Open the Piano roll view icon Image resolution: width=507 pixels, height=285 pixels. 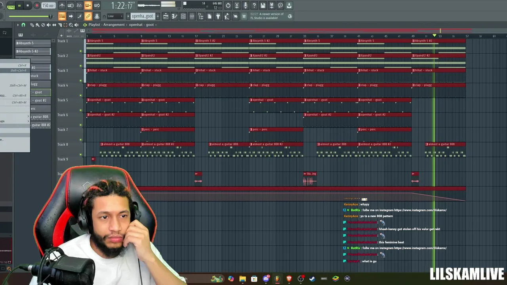pyautogui.click(x=175, y=16)
